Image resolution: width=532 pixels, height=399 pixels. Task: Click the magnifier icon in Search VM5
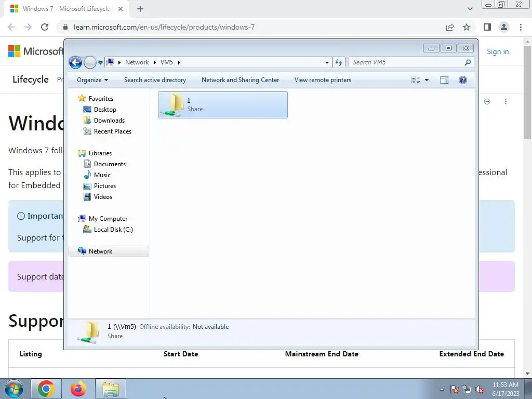coord(468,62)
